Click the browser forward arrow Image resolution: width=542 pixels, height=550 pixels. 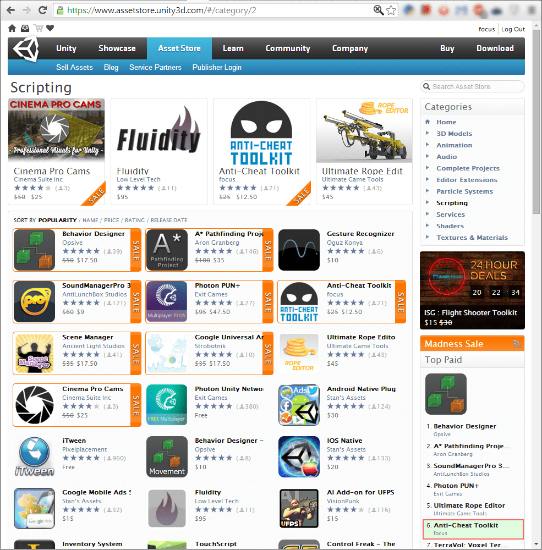(x=26, y=10)
